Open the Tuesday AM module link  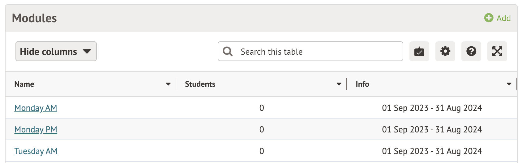36,151
